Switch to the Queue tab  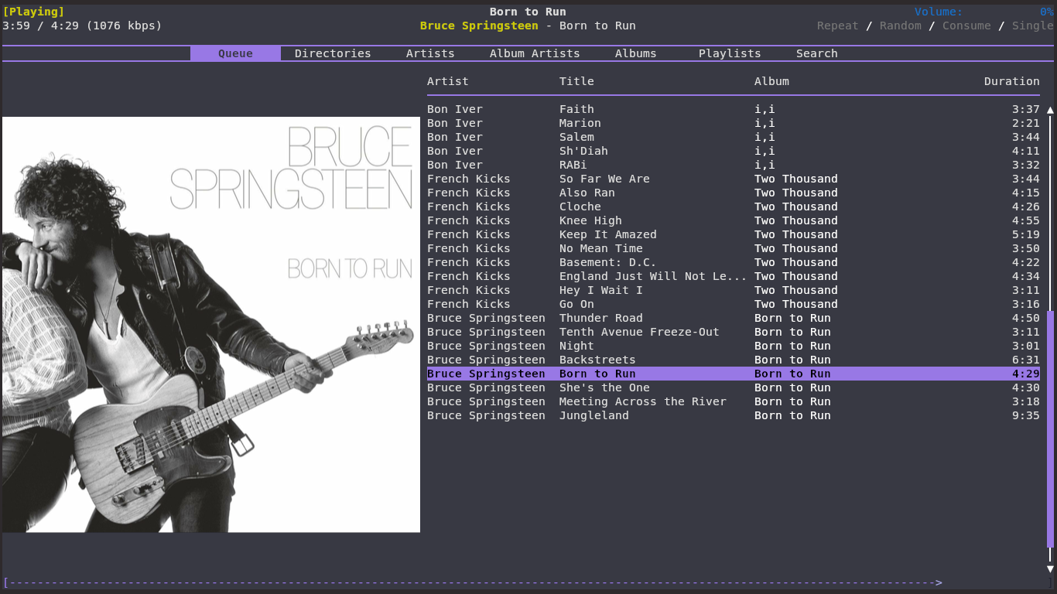(235, 53)
